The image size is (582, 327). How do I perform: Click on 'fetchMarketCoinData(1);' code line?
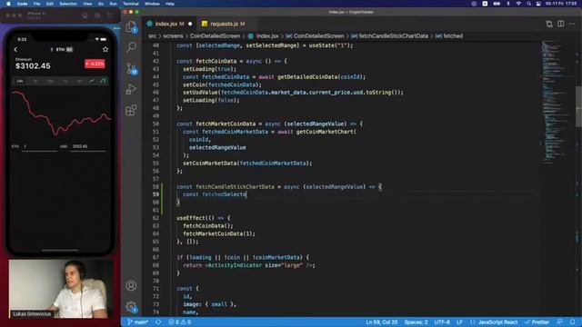click(x=219, y=233)
